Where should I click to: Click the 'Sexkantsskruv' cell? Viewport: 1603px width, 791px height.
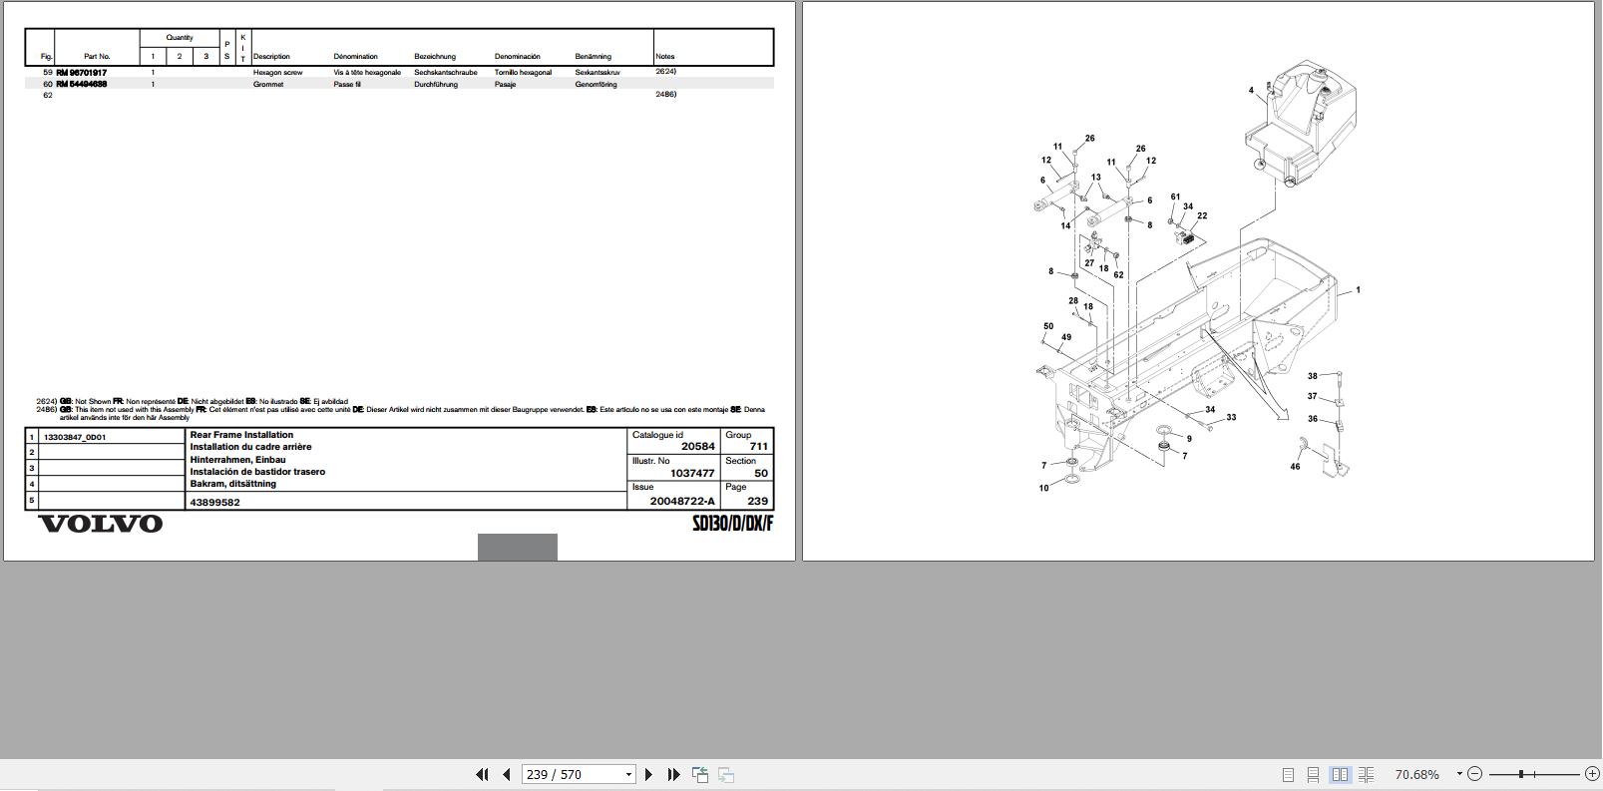coord(598,73)
